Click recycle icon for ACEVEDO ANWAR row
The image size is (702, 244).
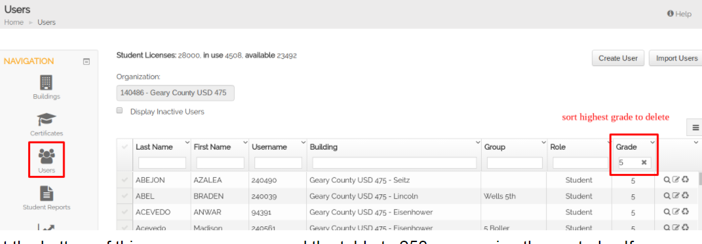[686, 211]
